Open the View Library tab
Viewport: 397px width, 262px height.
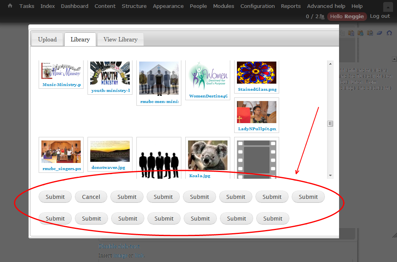click(120, 39)
